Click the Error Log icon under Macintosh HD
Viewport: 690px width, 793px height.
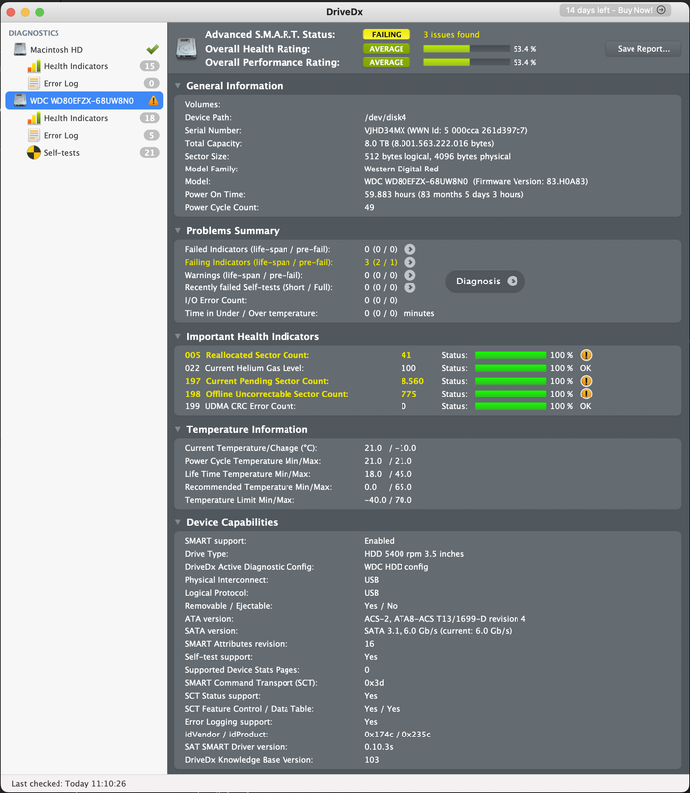(34, 83)
